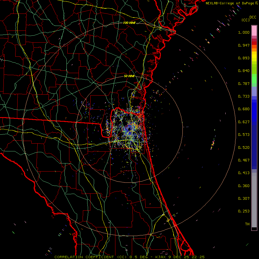The width and height of the screenshot is (259, 259).
Task: Click the 0.307 scale value
Action: pyautogui.click(x=244, y=199)
